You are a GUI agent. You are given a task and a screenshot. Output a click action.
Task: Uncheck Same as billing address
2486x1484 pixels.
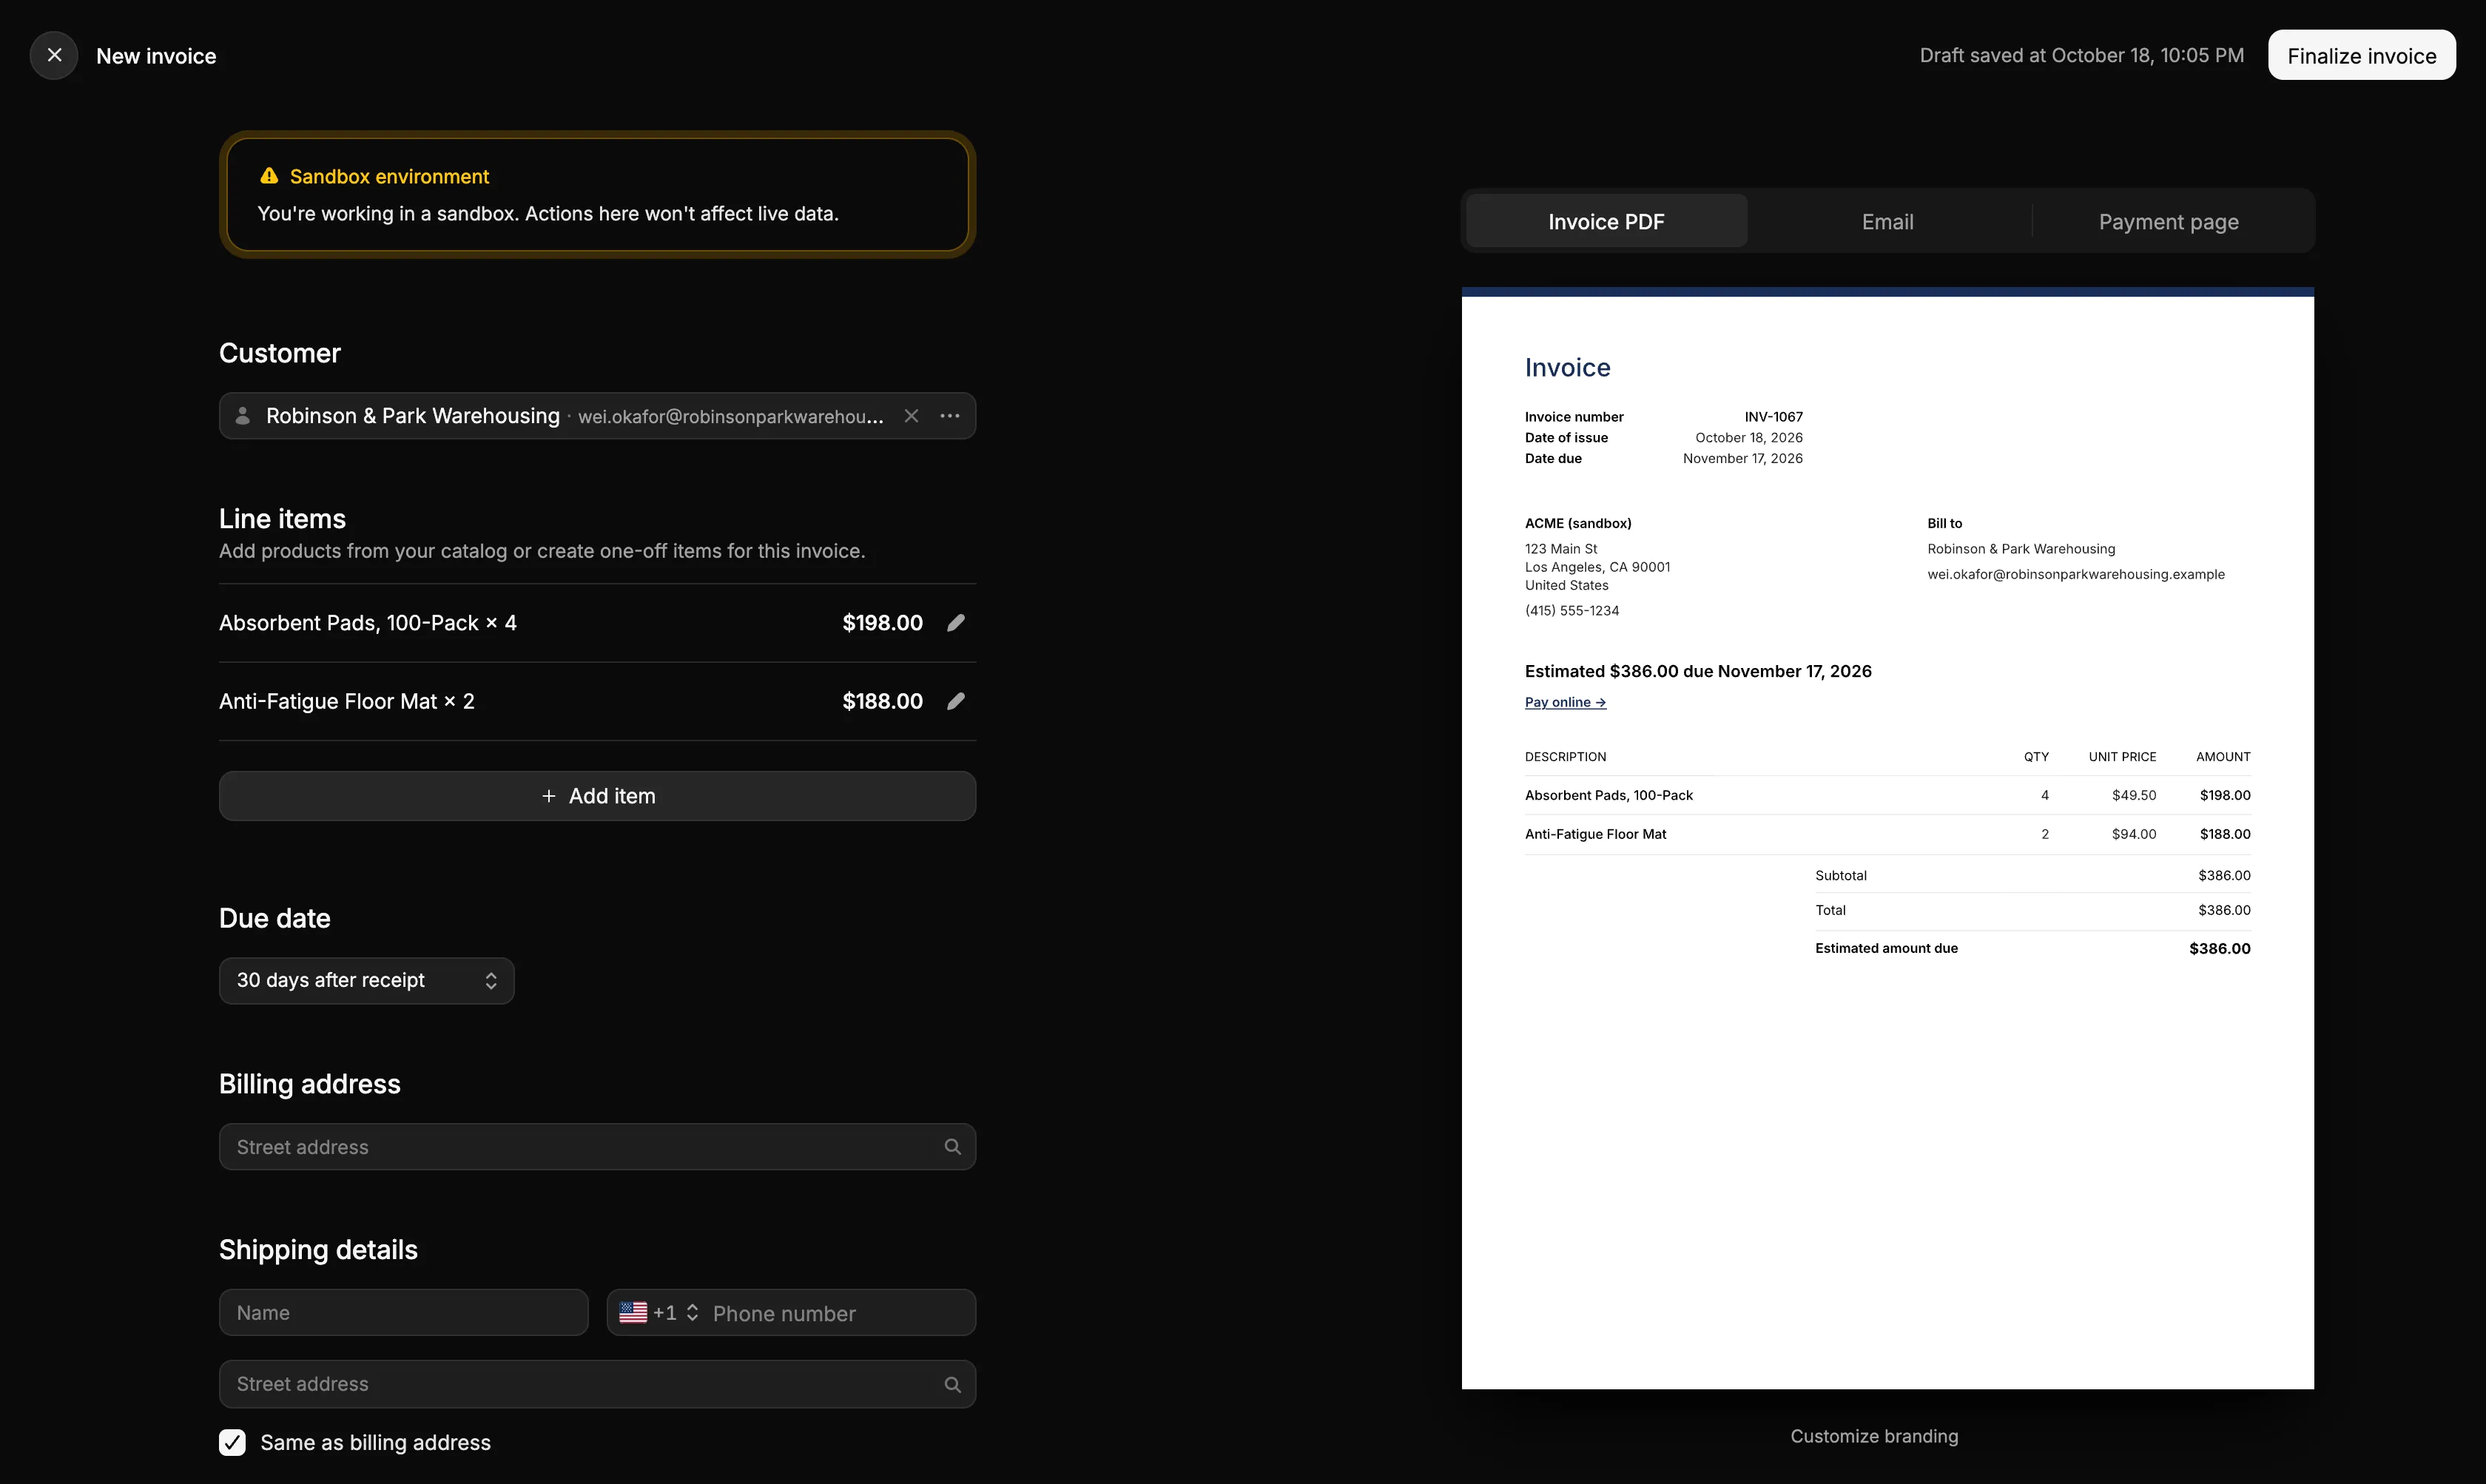pos(232,1442)
